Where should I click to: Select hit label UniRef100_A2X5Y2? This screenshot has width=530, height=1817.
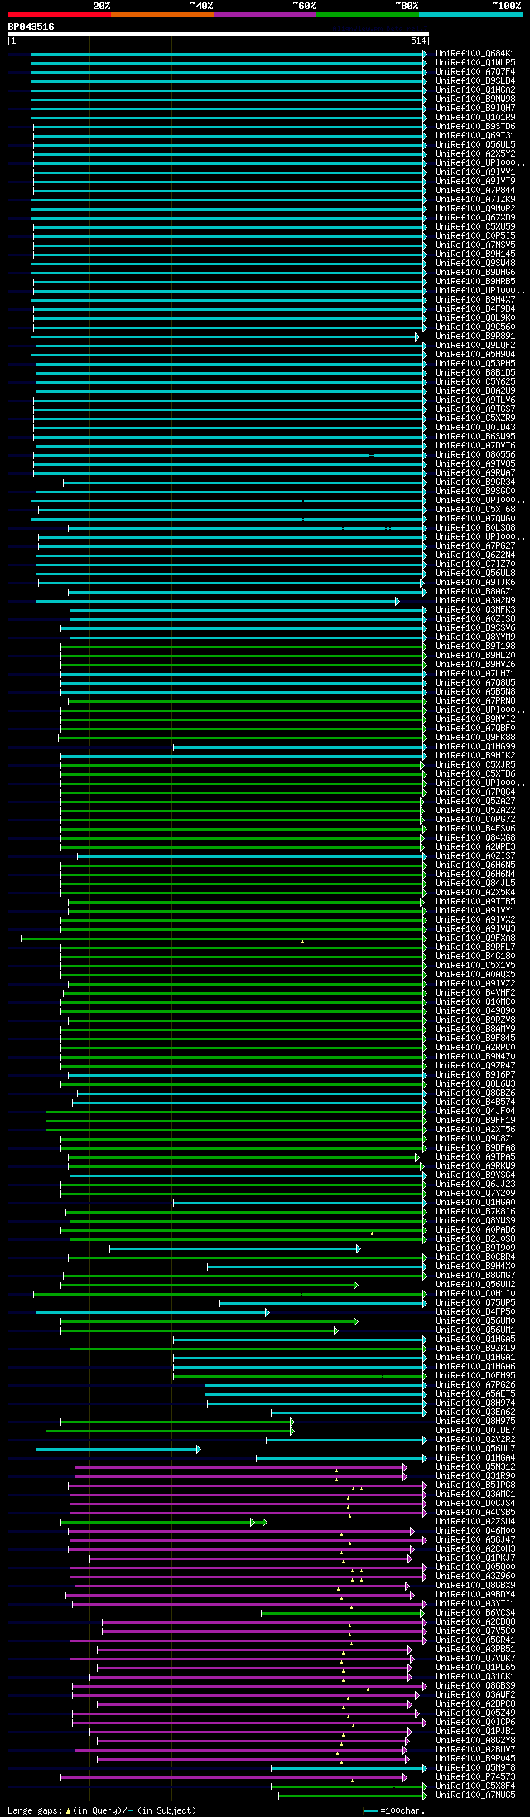[x=475, y=153]
